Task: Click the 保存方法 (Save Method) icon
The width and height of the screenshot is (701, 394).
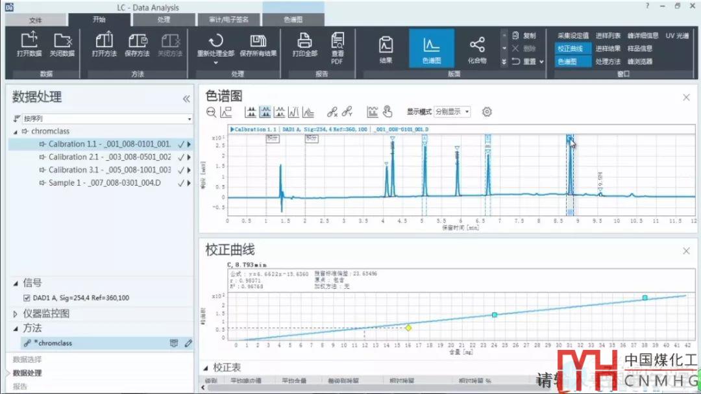Action: tap(137, 41)
